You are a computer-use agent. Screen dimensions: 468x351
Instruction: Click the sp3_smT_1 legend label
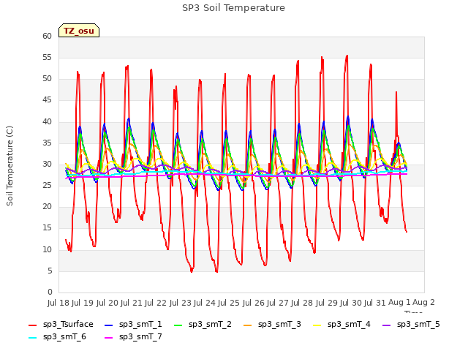[x=140, y=325]
